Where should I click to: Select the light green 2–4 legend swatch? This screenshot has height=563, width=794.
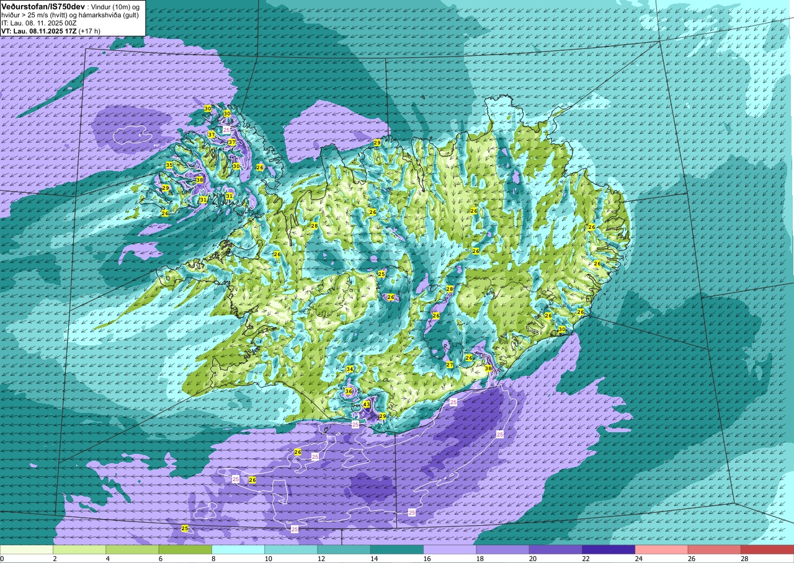click(x=79, y=549)
